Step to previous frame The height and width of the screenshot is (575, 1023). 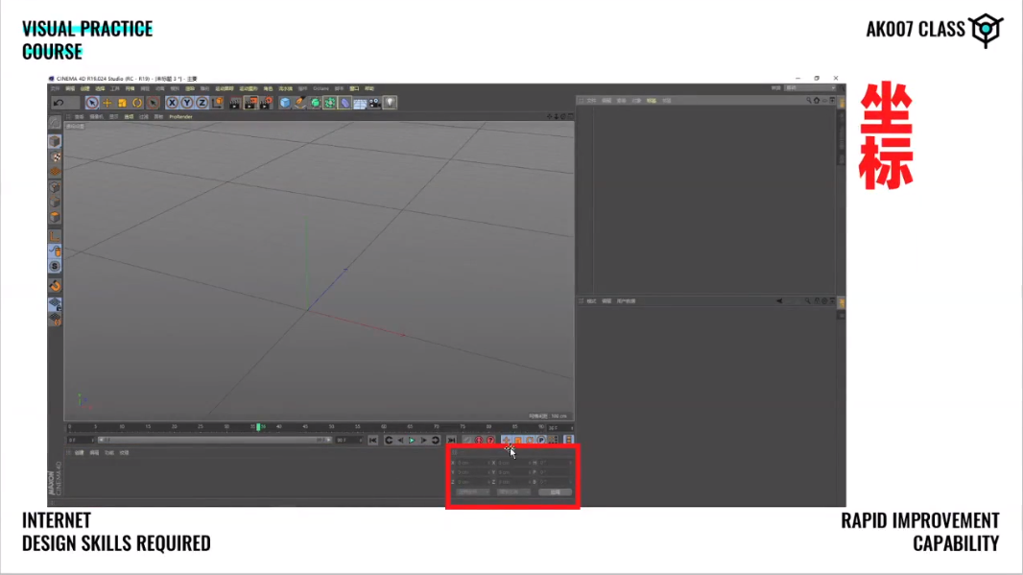(400, 441)
